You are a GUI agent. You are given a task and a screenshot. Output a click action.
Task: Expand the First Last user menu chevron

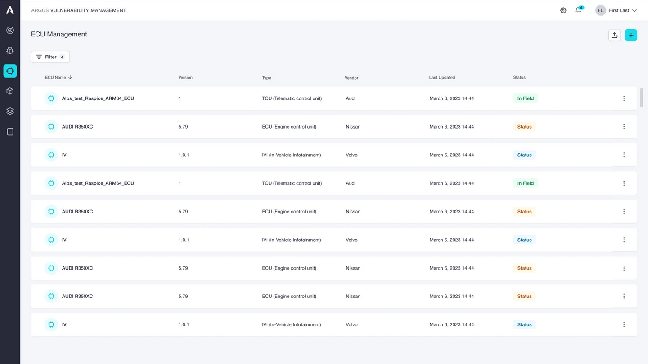coord(634,10)
